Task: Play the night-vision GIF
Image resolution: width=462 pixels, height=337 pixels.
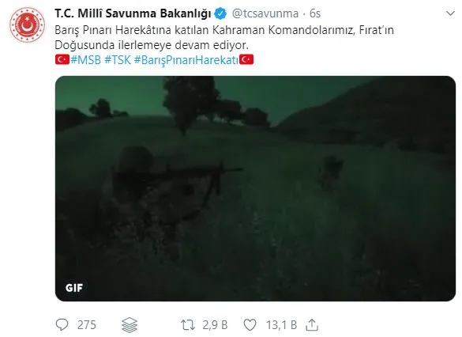Action: [255, 188]
